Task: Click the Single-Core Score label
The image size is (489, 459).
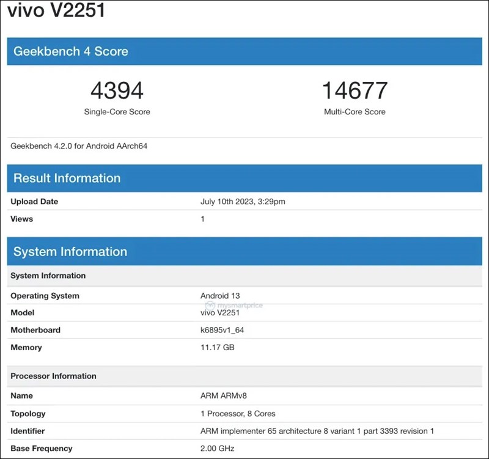Action: 116,112
